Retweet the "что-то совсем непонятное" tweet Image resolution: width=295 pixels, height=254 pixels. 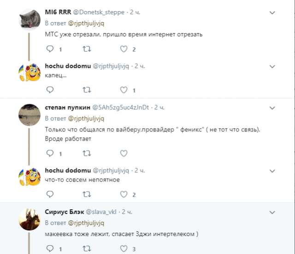(86, 194)
